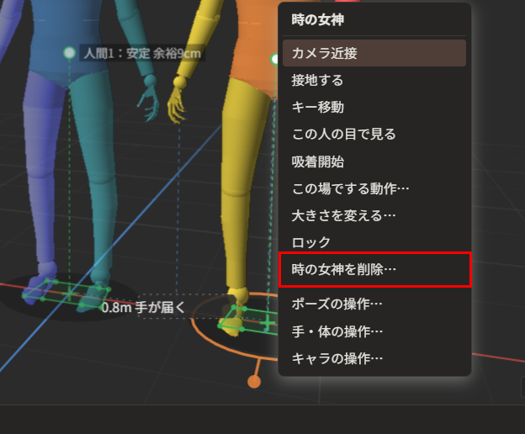Click the orange rotation handle dot below figure

254,382
